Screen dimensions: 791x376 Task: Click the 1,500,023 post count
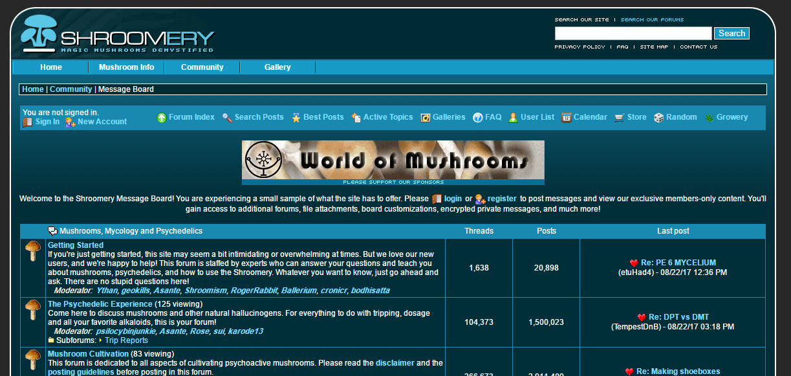tap(546, 322)
